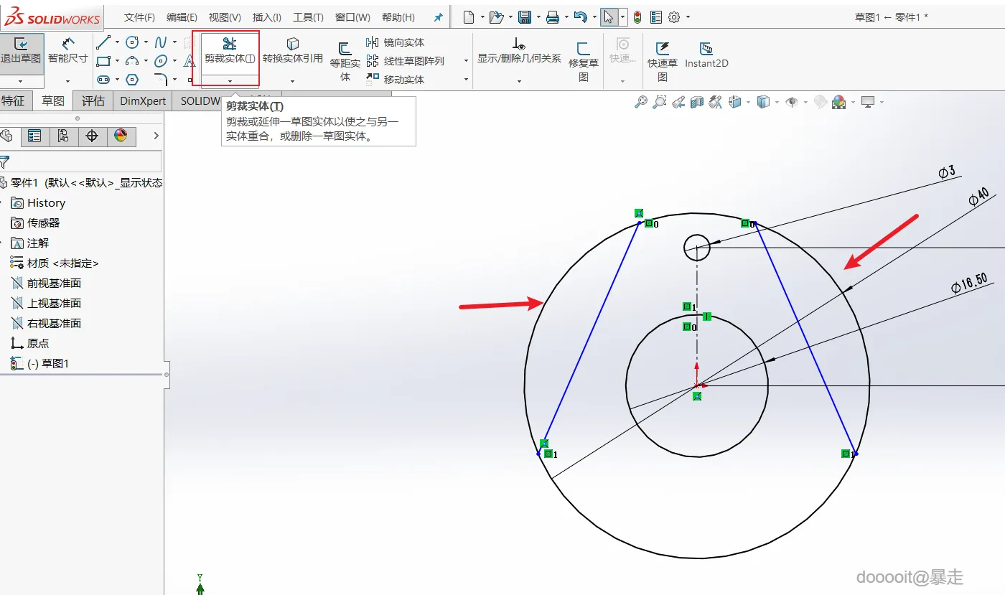The width and height of the screenshot is (1005, 595).
Task: Click Linear Sketch Pattern (线性草图阵列) tool
Action: tap(406, 61)
